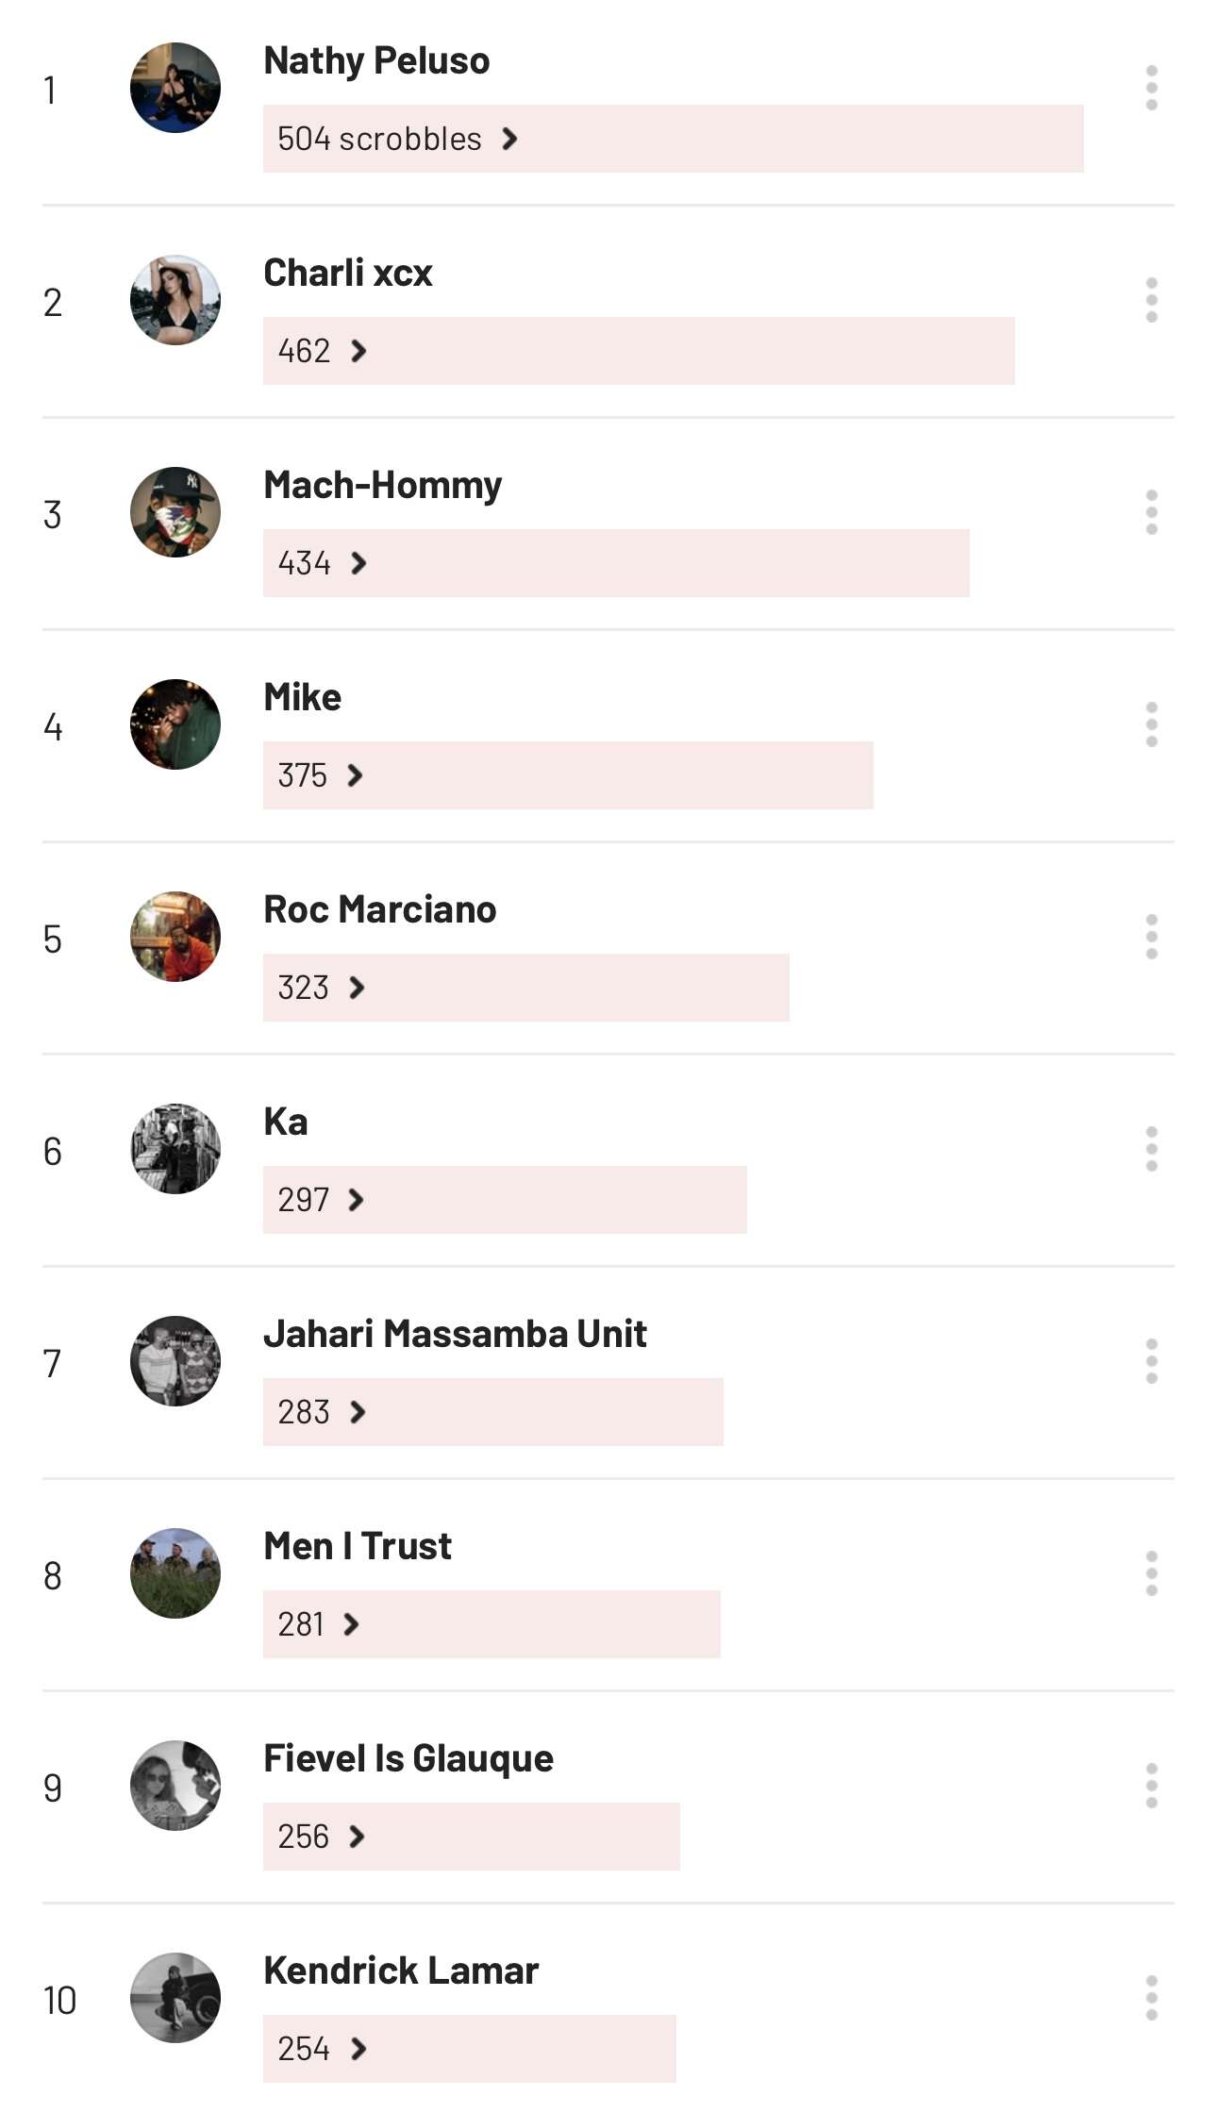This screenshot has height=2112, width=1217.
Task: Open Men I Trust artist name
Action: click(x=357, y=1546)
